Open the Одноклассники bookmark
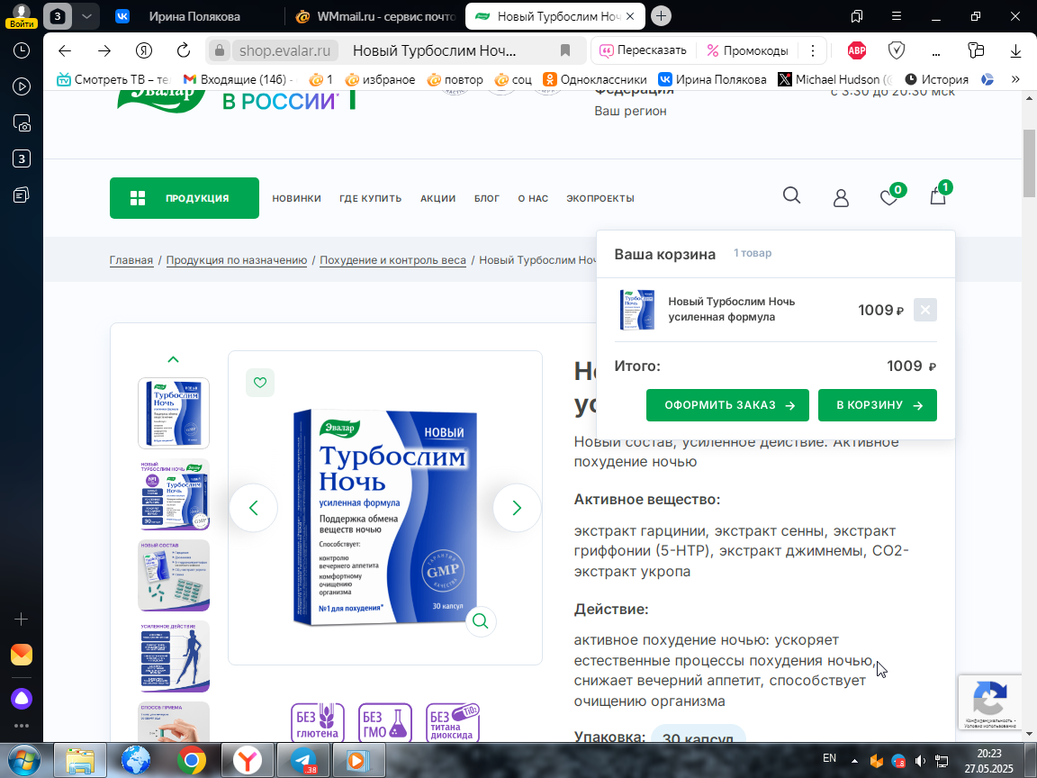This screenshot has width=1037, height=778. 594,79
